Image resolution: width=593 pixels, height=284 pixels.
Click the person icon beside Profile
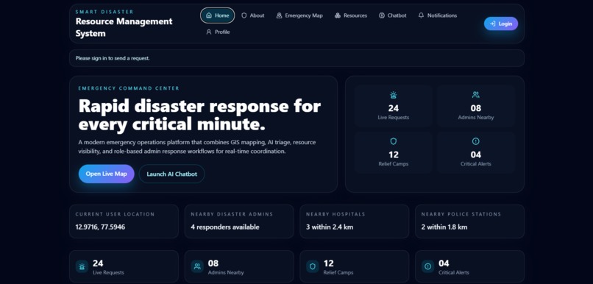click(209, 32)
